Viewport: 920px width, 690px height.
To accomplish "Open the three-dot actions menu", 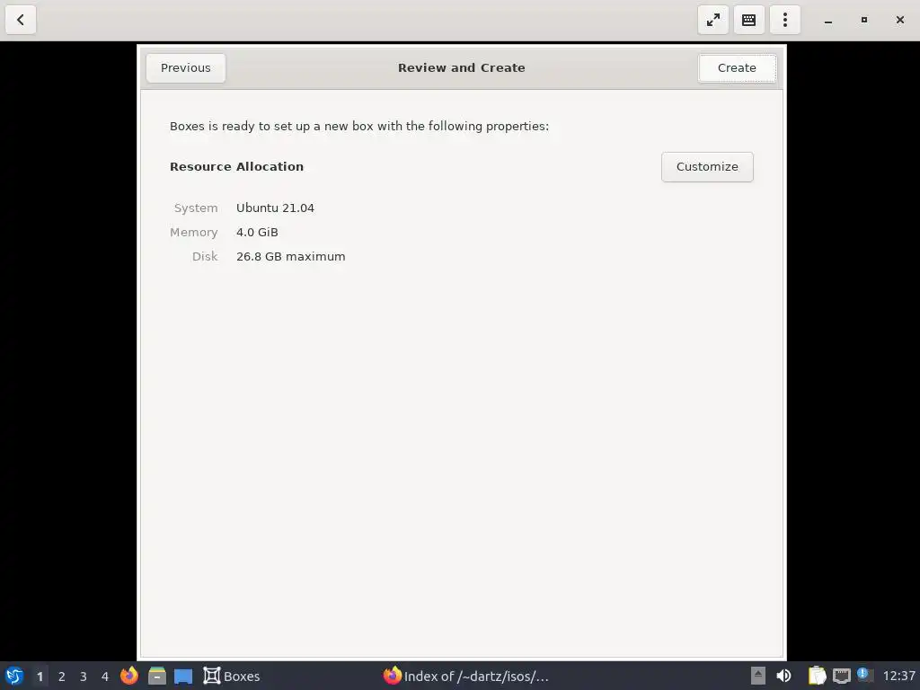I will pos(785,20).
